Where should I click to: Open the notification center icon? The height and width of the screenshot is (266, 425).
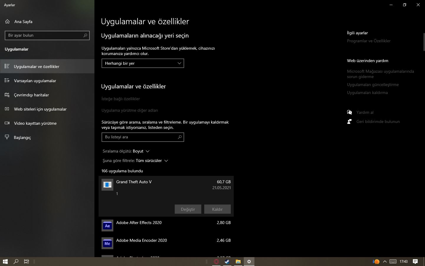coord(415,262)
